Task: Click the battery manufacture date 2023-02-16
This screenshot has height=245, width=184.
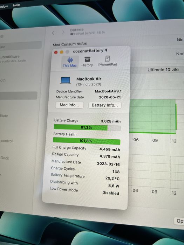Action: pos(108,164)
